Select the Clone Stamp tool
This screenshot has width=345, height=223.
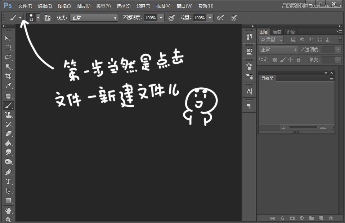8,115
